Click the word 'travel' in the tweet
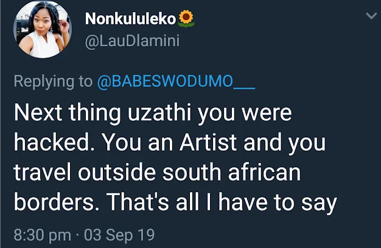The width and height of the screenshot is (381, 248). click(x=43, y=172)
